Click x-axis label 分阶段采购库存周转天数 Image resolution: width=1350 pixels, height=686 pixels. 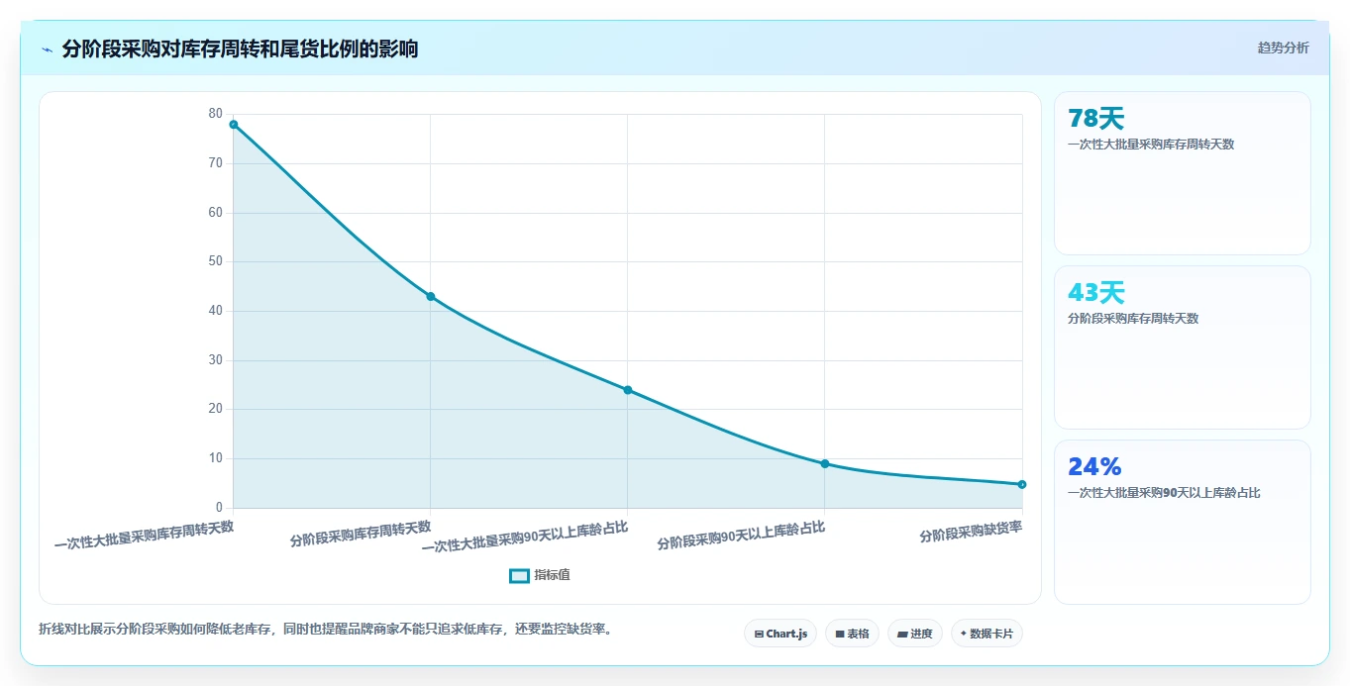(x=361, y=534)
